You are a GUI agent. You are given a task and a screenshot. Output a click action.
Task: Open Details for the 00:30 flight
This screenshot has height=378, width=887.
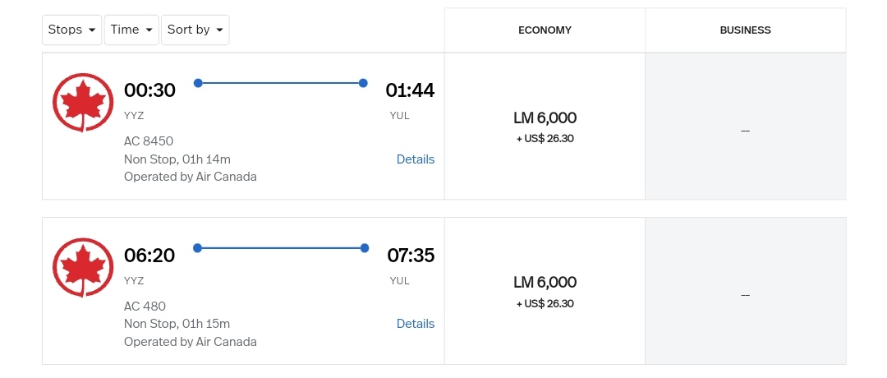pyautogui.click(x=416, y=159)
